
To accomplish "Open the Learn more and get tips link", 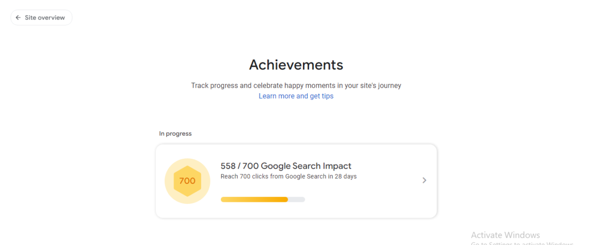I will tap(296, 96).
